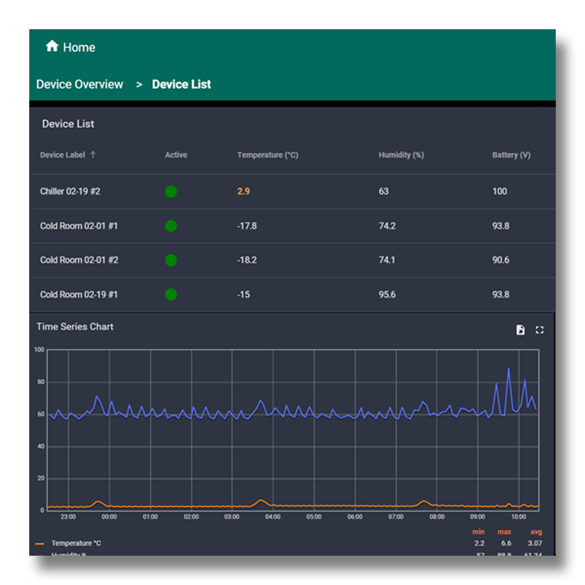Click battery value 90.6
The height and width of the screenshot is (585, 585).
pyautogui.click(x=500, y=260)
